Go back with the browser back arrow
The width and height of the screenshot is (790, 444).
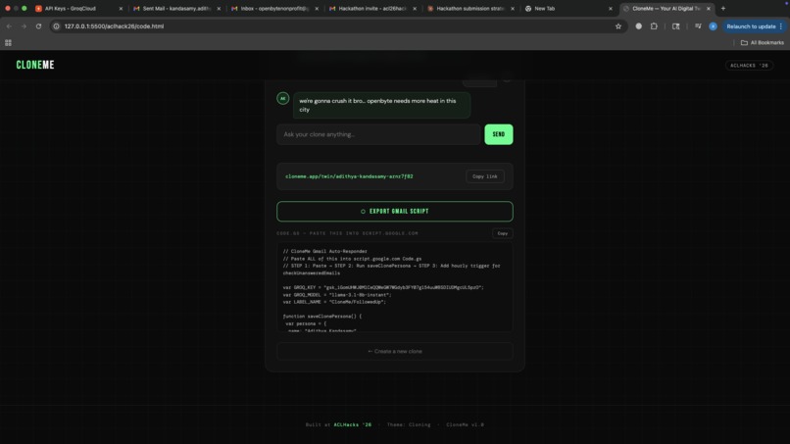(x=9, y=26)
